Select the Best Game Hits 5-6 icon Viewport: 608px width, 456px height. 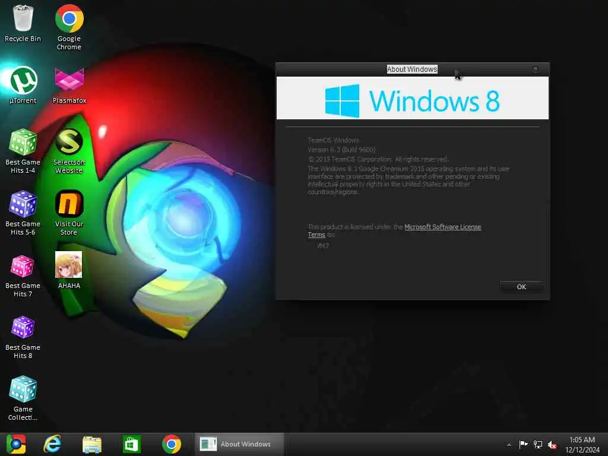[23, 213]
